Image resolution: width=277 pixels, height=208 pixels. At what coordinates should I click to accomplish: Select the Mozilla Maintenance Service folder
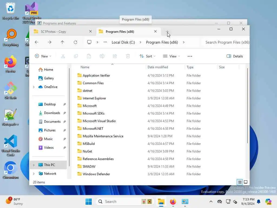[x=103, y=136]
